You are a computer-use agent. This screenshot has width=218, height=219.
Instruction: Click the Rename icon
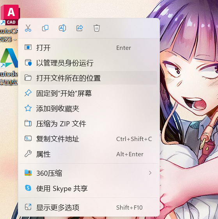click(x=62, y=28)
